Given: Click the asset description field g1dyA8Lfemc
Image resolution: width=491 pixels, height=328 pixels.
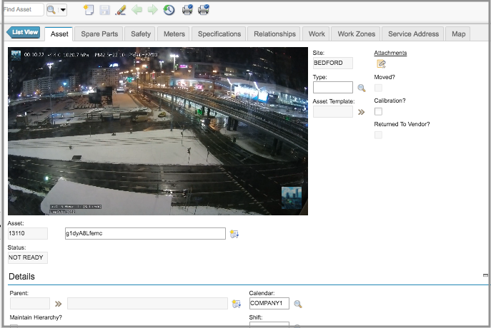Looking at the screenshot, I should (145, 234).
